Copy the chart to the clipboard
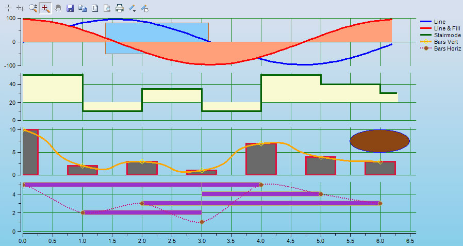This screenshot has width=463, height=246. (82, 8)
